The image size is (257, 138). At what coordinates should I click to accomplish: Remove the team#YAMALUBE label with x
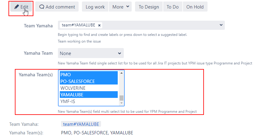(x=99, y=25)
